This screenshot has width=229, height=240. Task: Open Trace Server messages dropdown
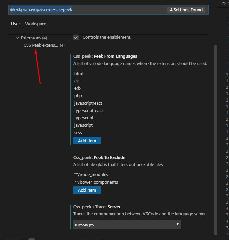point(127,225)
